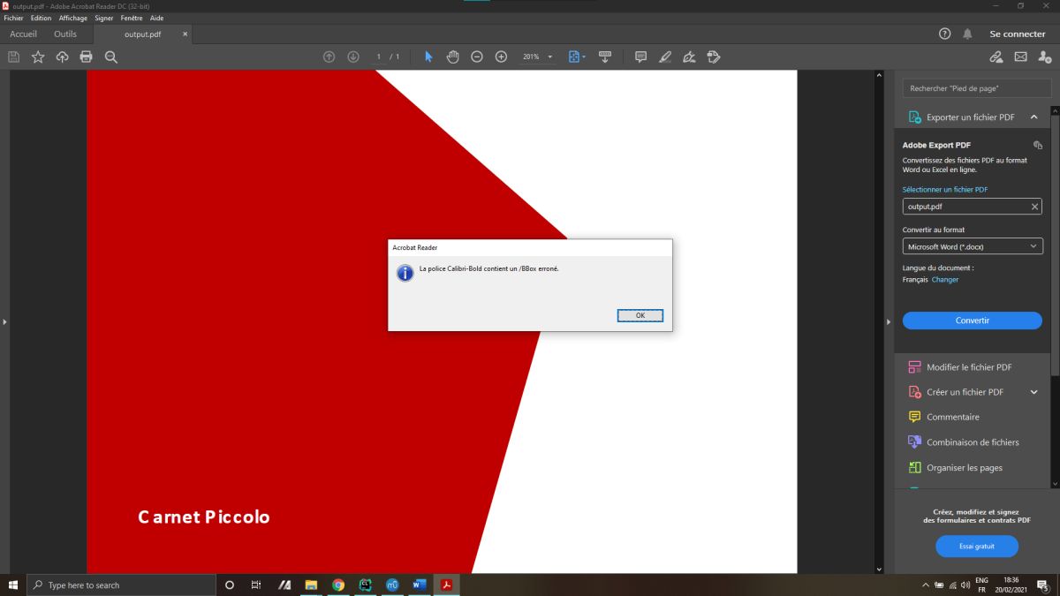Image resolution: width=1060 pixels, height=596 pixels.
Task: Click OK in the Acrobat Reader dialog
Action: pyautogui.click(x=640, y=315)
